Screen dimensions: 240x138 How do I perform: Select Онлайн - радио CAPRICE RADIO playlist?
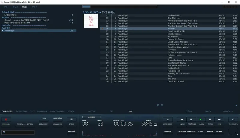pyautogui.click(x=39, y=20)
